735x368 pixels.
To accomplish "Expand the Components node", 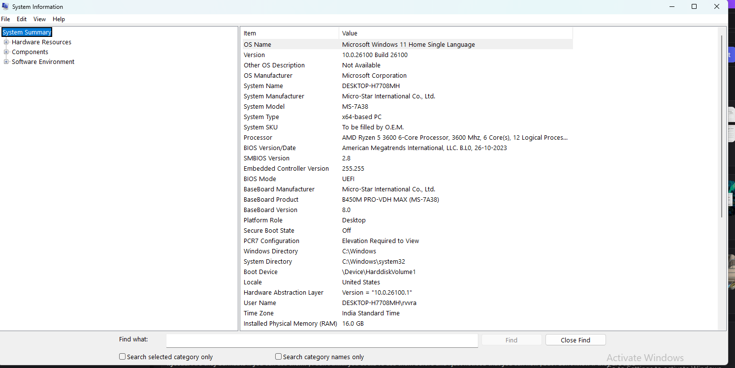I will point(6,52).
